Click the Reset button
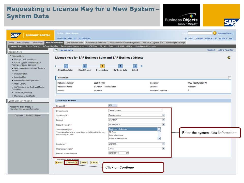The height and width of the screenshot is (183, 244). tap(84, 162)
